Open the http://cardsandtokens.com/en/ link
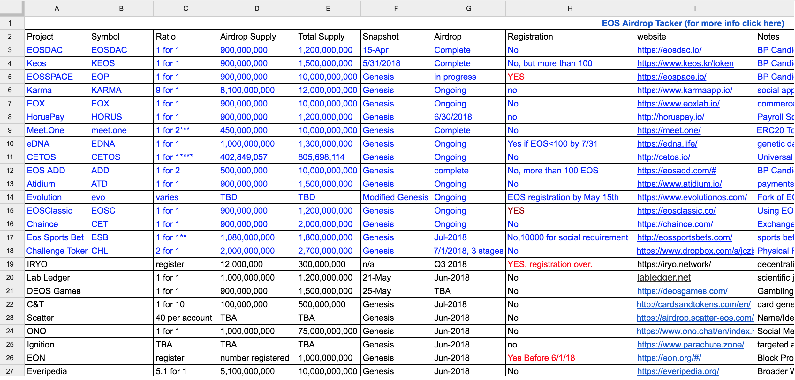 (693, 304)
